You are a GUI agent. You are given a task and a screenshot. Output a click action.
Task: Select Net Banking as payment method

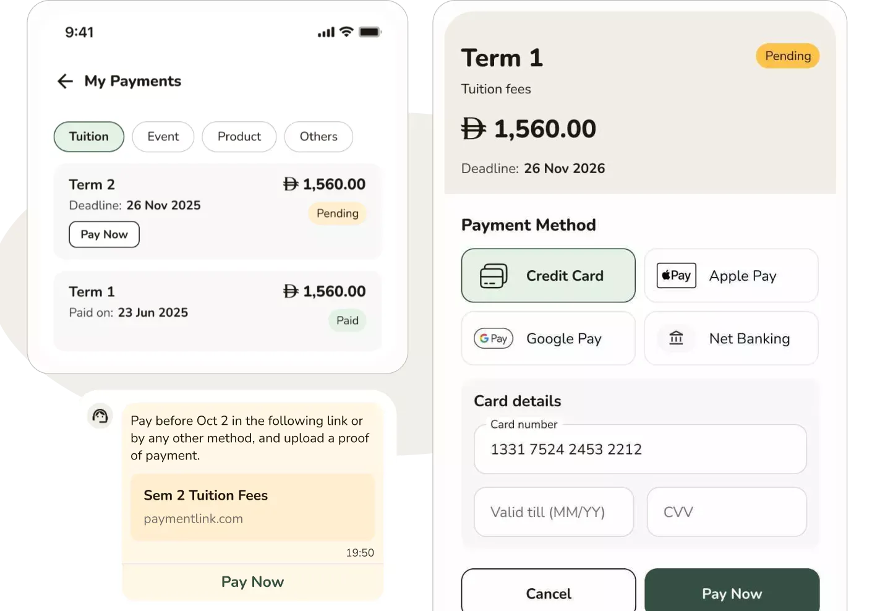coord(731,338)
